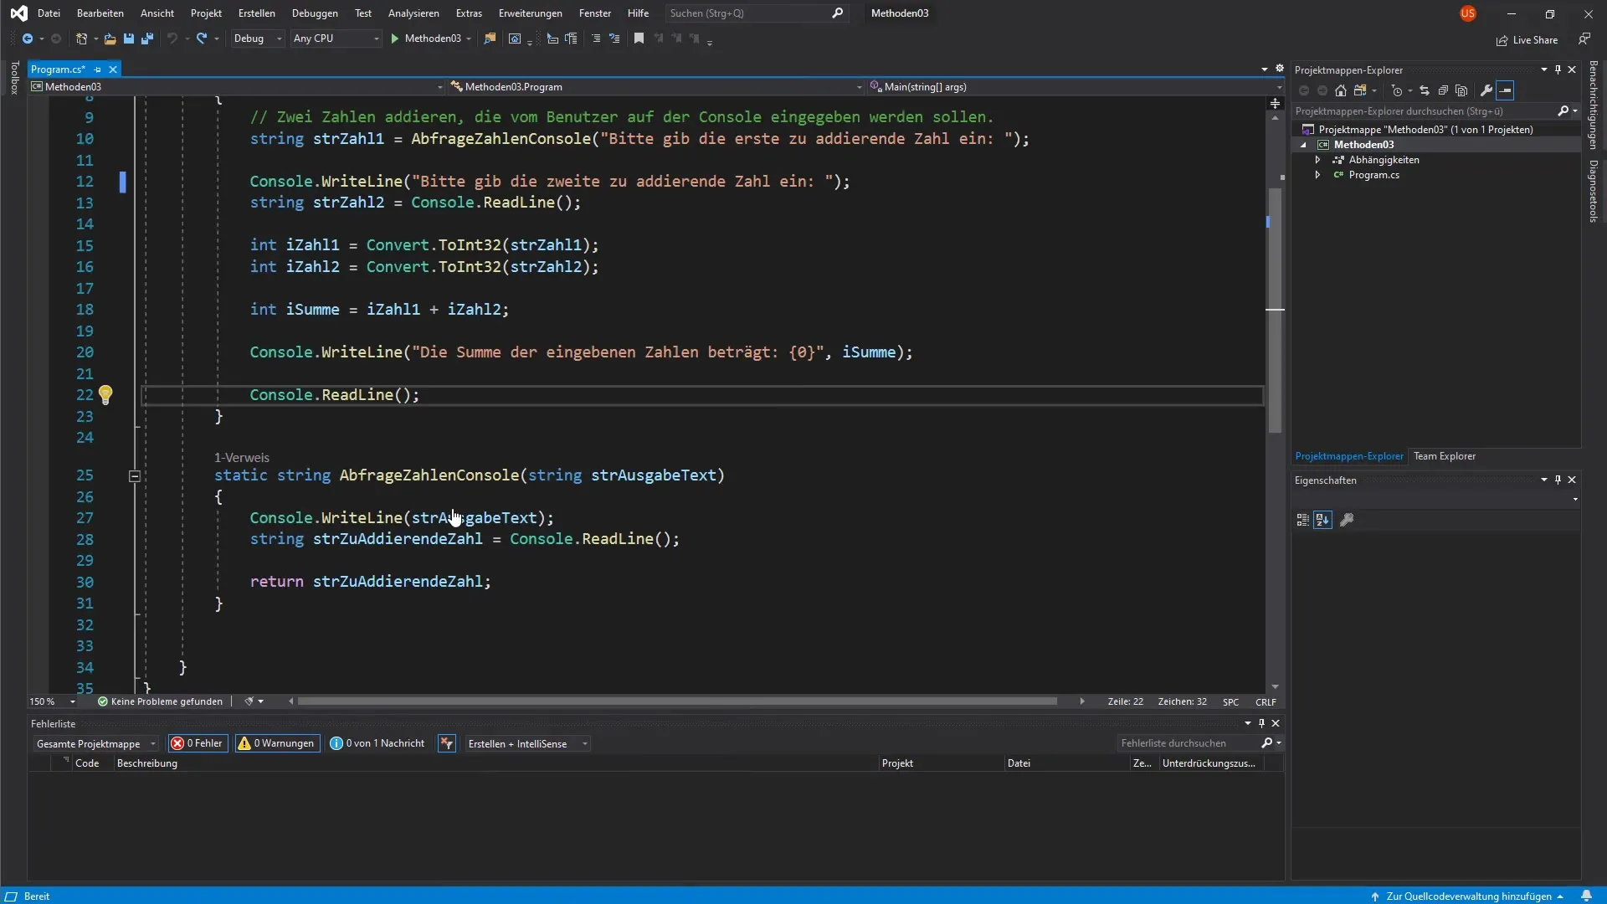This screenshot has width=1607, height=904.
Task: Open the Bearbeiten menu
Action: (100, 13)
